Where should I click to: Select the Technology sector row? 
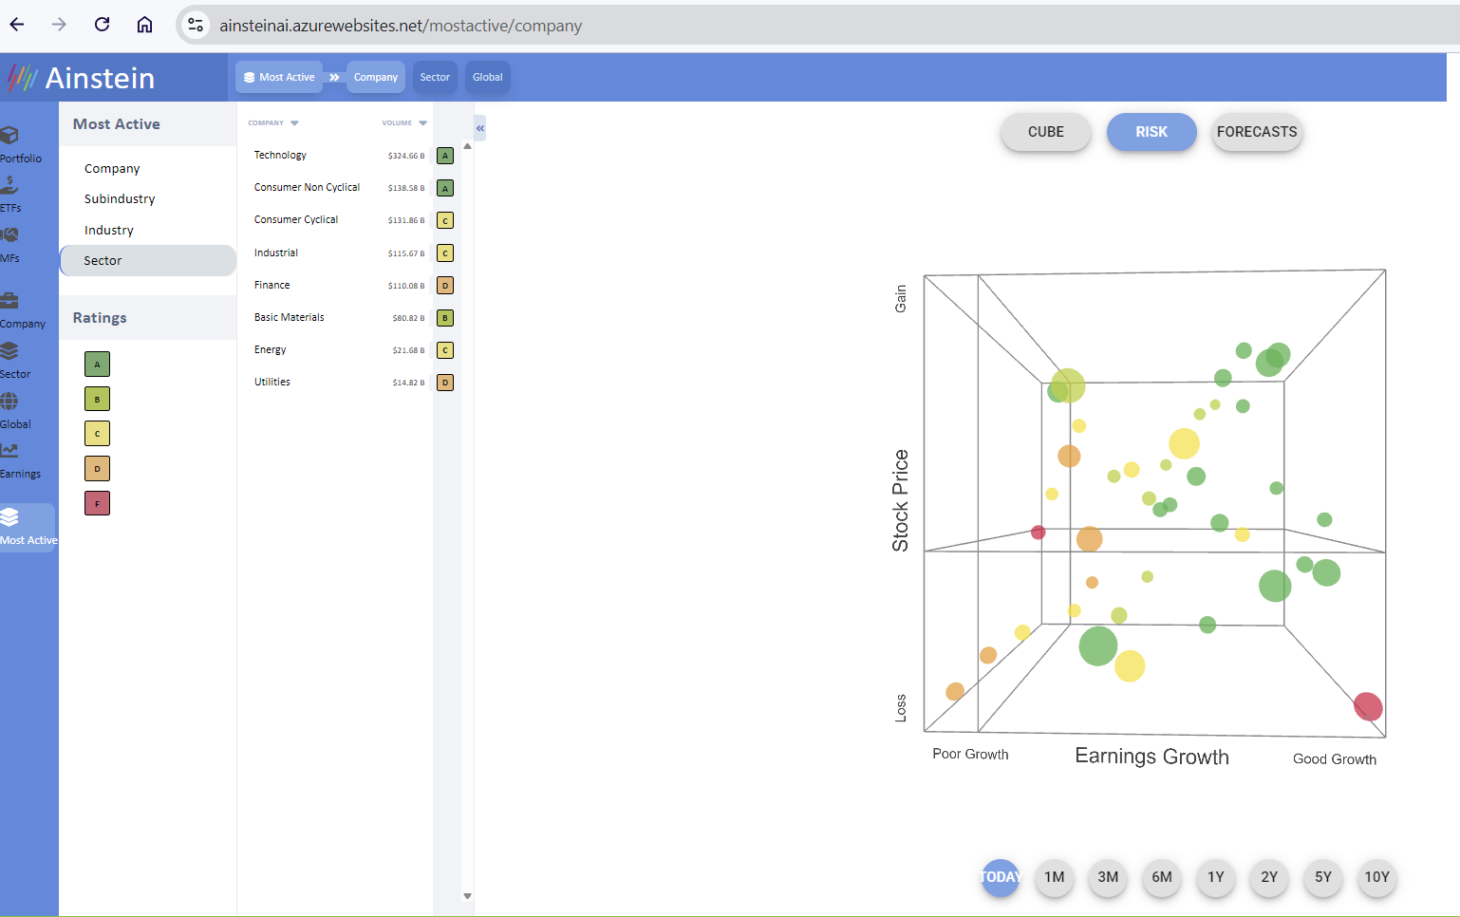point(281,156)
